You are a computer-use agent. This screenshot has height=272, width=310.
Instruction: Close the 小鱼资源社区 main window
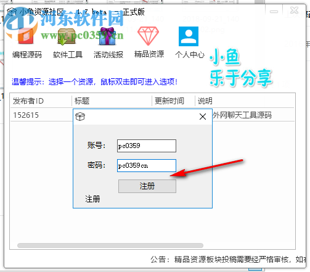click(294, 10)
